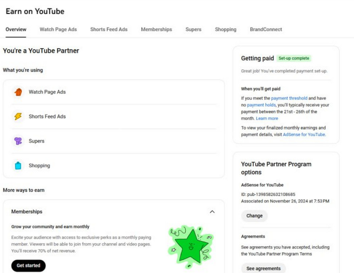The image size is (354, 273).
Task: Follow the payment holds link
Action: click(261, 105)
